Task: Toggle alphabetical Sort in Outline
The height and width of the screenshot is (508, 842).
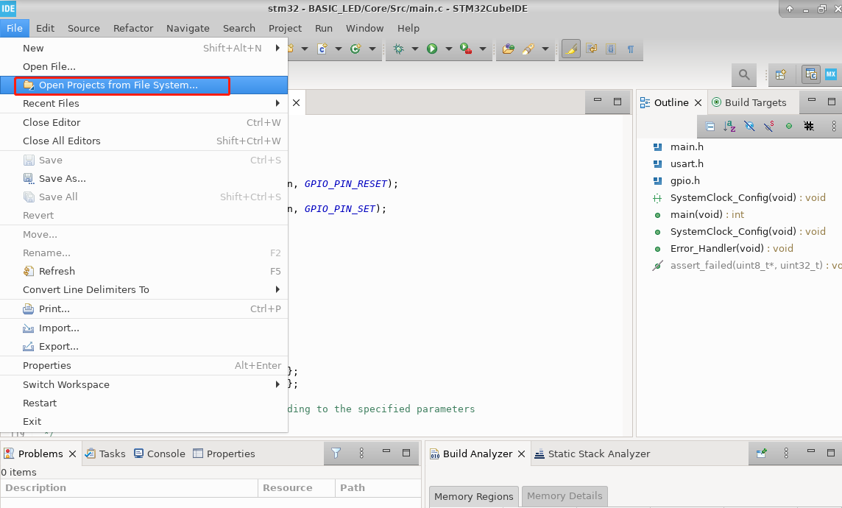Action: [x=729, y=126]
